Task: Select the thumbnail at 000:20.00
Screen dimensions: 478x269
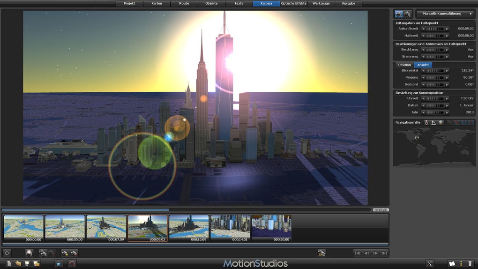Action: 272,228
